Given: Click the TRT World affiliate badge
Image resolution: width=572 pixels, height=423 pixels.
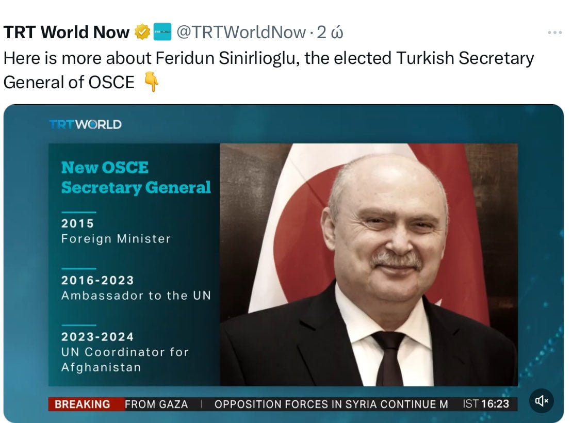Looking at the screenshot, I should 162,32.
